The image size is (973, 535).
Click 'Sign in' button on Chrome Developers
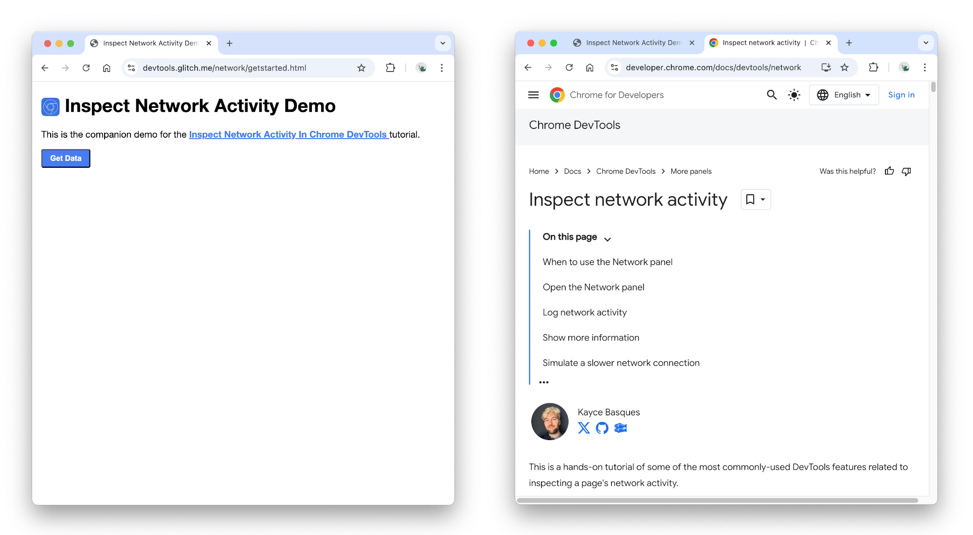click(902, 94)
